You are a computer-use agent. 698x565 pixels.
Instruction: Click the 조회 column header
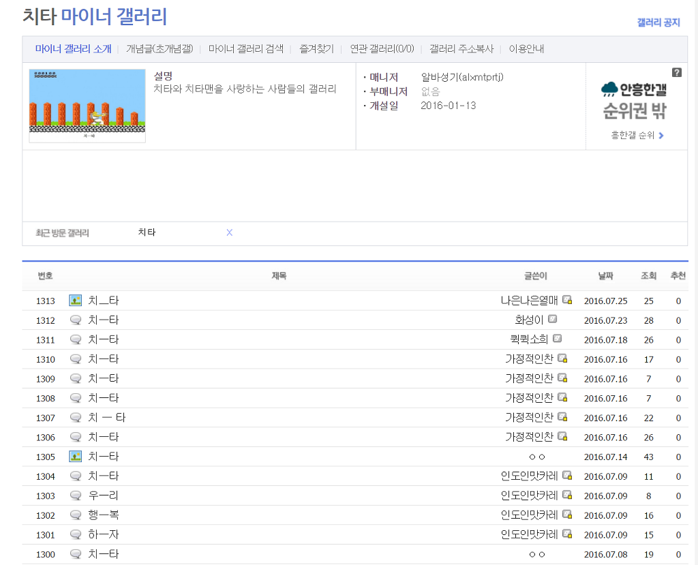point(649,276)
